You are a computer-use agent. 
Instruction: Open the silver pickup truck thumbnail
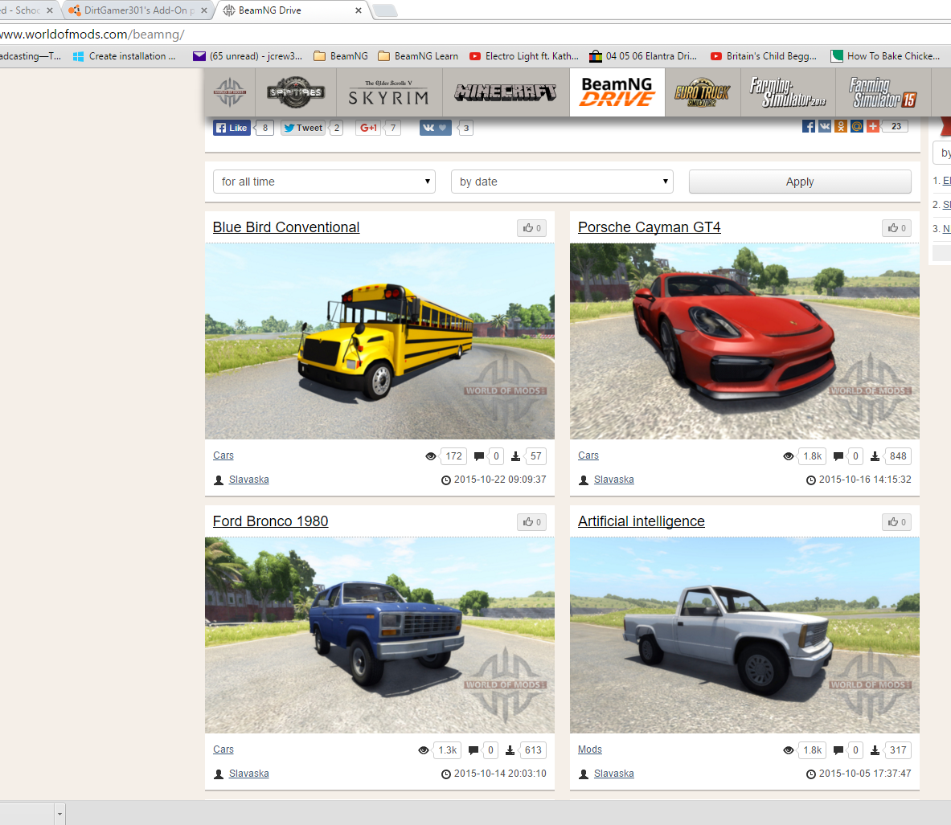click(x=744, y=635)
